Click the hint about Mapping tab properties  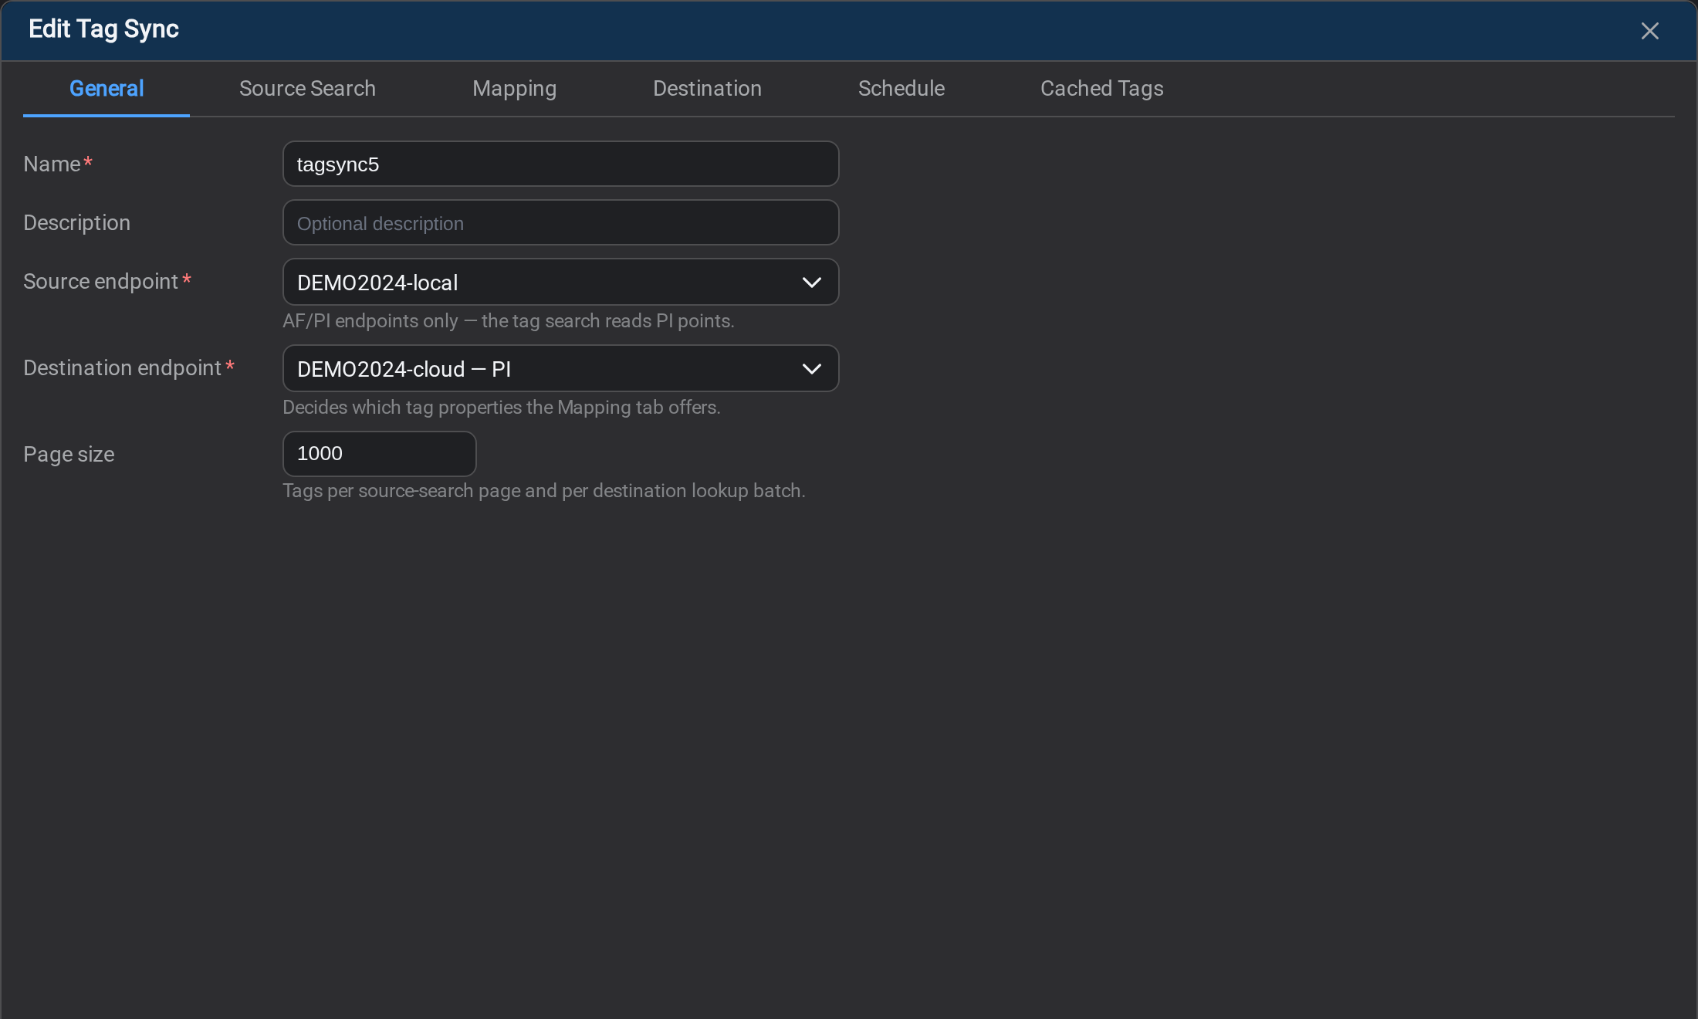pos(501,408)
